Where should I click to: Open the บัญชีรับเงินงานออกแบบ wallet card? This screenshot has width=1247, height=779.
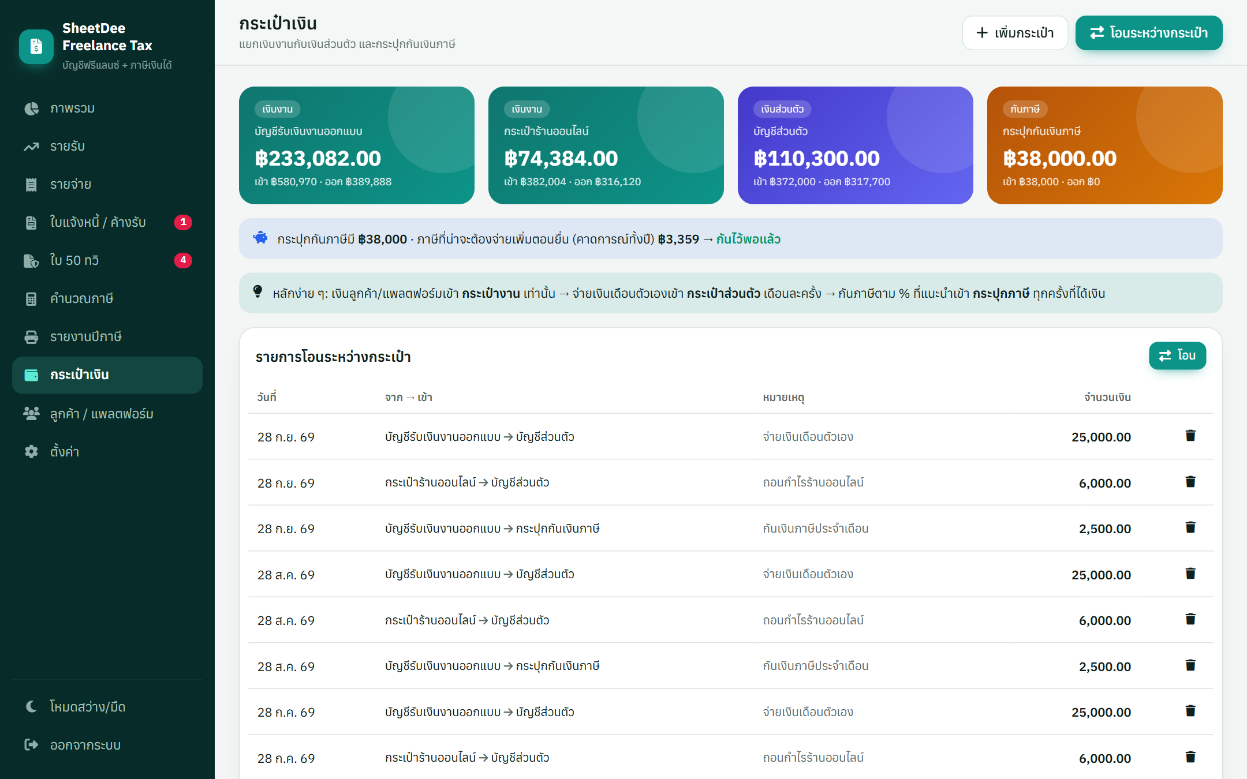pyautogui.click(x=357, y=145)
